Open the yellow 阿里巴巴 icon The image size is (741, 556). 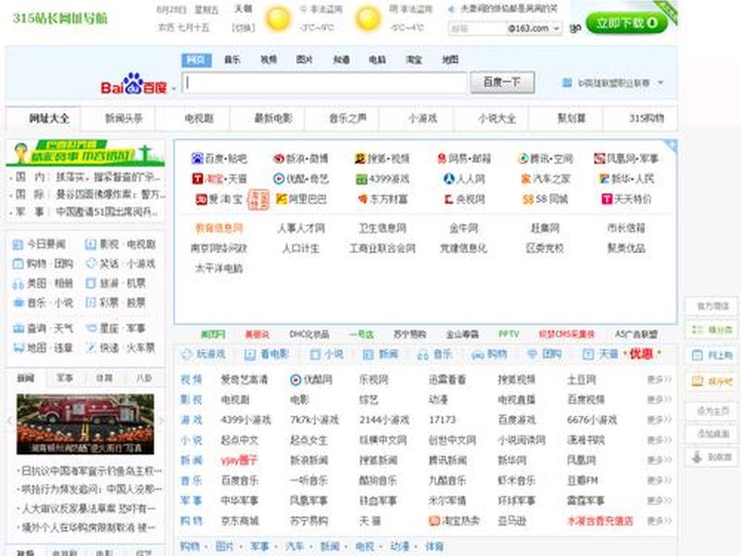click(x=282, y=199)
